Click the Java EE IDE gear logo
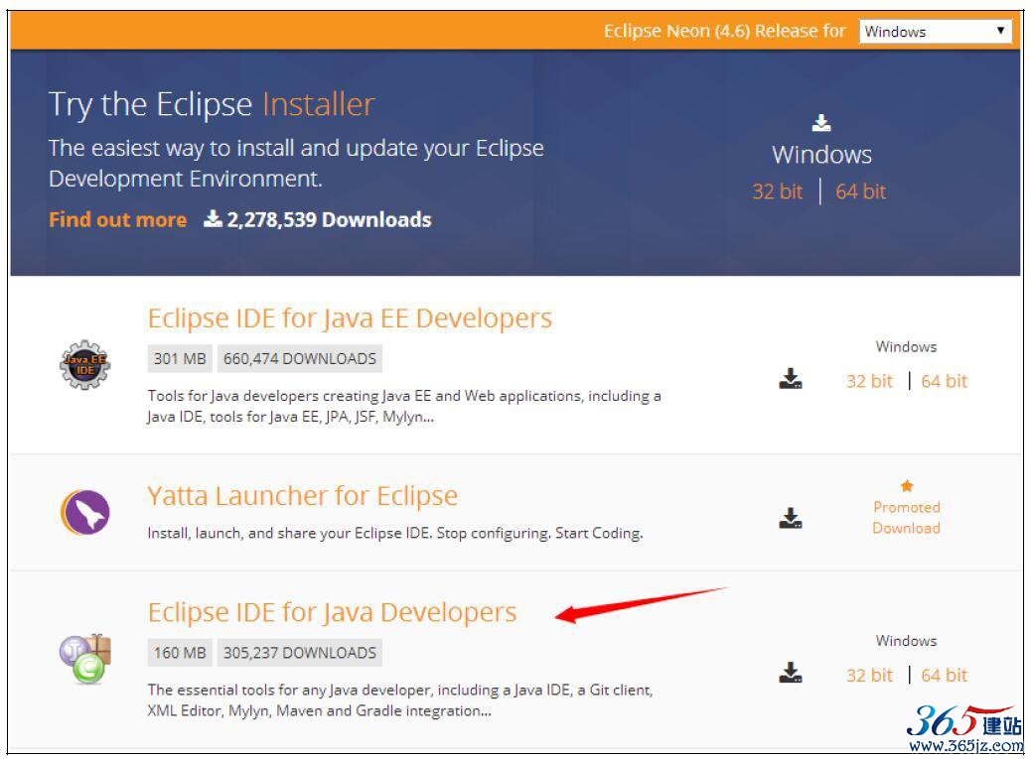The image size is (1031, 759). (x=84, y=364)
